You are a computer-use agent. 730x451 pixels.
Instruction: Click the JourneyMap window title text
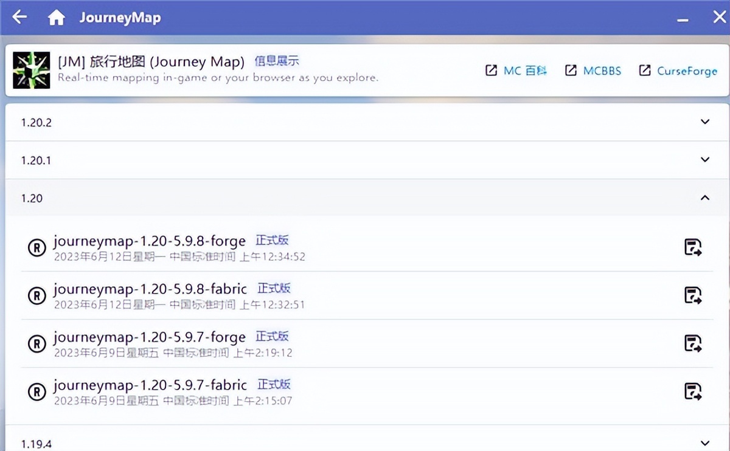point(120,18)
